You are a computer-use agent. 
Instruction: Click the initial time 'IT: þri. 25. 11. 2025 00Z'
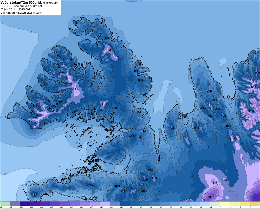[x=15, y=9]
